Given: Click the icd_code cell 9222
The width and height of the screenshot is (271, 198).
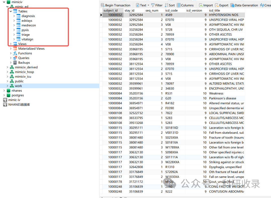Looking at the screenshot, I should (174, 191).
